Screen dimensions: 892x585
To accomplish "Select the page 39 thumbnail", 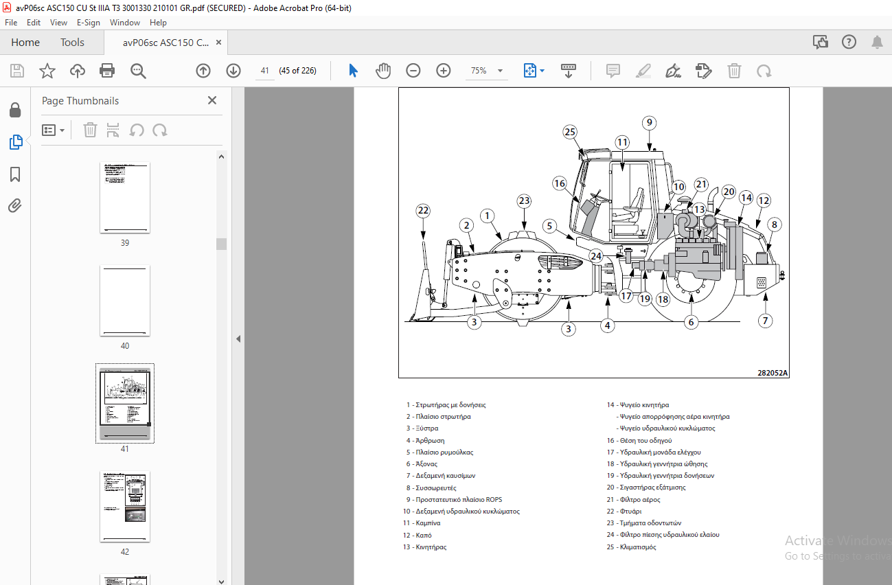I will [x=125, y=198].
